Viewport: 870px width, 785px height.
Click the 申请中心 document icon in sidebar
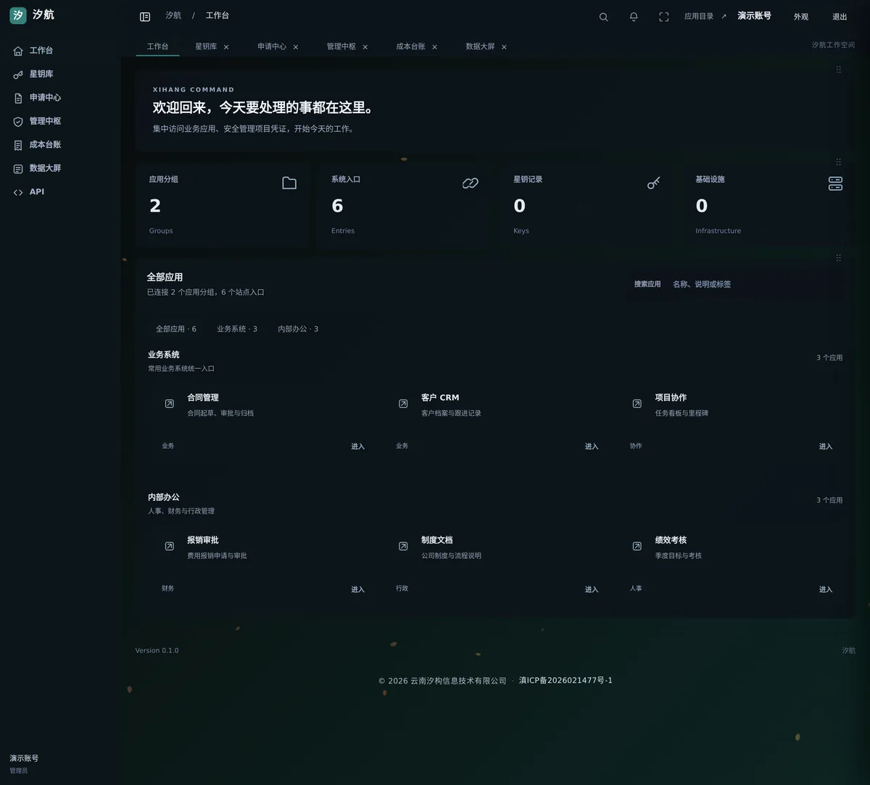(x=18, y=98)
